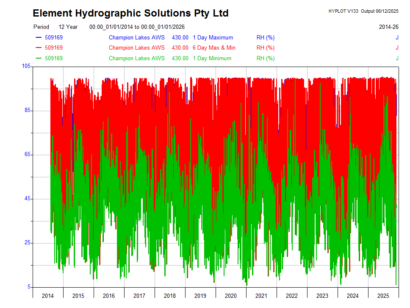Click the 45 value on the y-axis
The image size is (410, 308).
point(28,199)
